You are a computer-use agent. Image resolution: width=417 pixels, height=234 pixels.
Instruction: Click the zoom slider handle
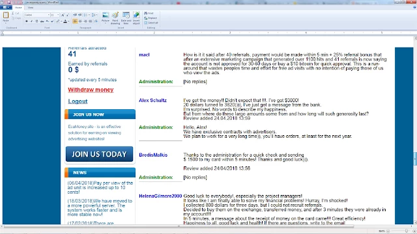point(406,231)
